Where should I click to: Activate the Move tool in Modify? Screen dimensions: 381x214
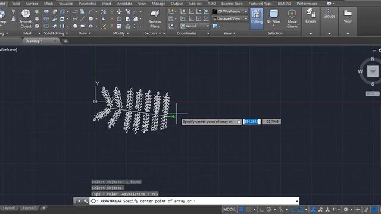click(119, 11)
